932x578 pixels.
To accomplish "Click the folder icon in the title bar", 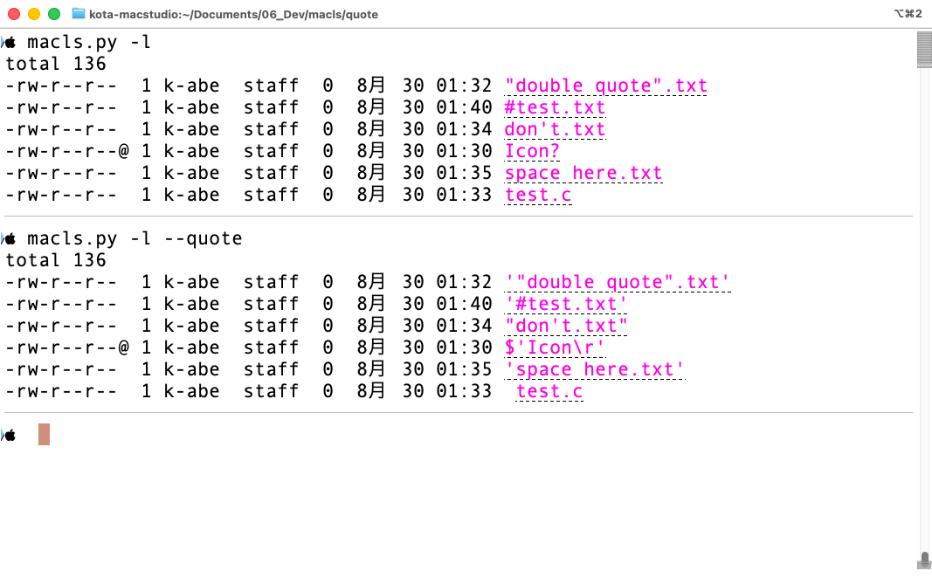I will [78, 14].
